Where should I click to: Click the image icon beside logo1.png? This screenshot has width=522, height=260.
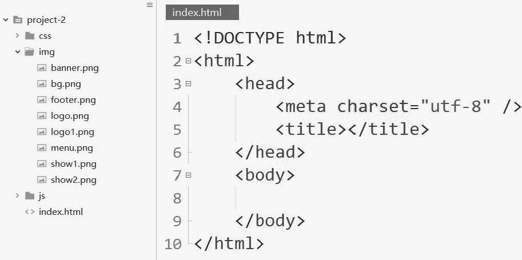click(x=42, y=132)
